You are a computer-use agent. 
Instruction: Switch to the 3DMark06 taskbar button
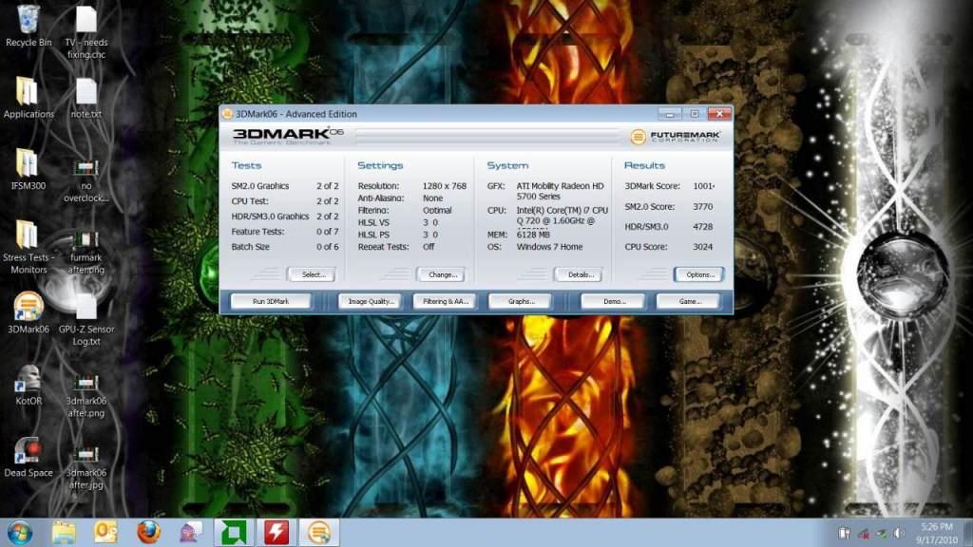[x=319, y=533]
